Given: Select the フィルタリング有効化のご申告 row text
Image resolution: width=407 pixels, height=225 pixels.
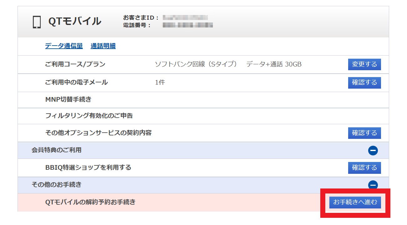Looking at the screenshot, I should pos(89,116).
